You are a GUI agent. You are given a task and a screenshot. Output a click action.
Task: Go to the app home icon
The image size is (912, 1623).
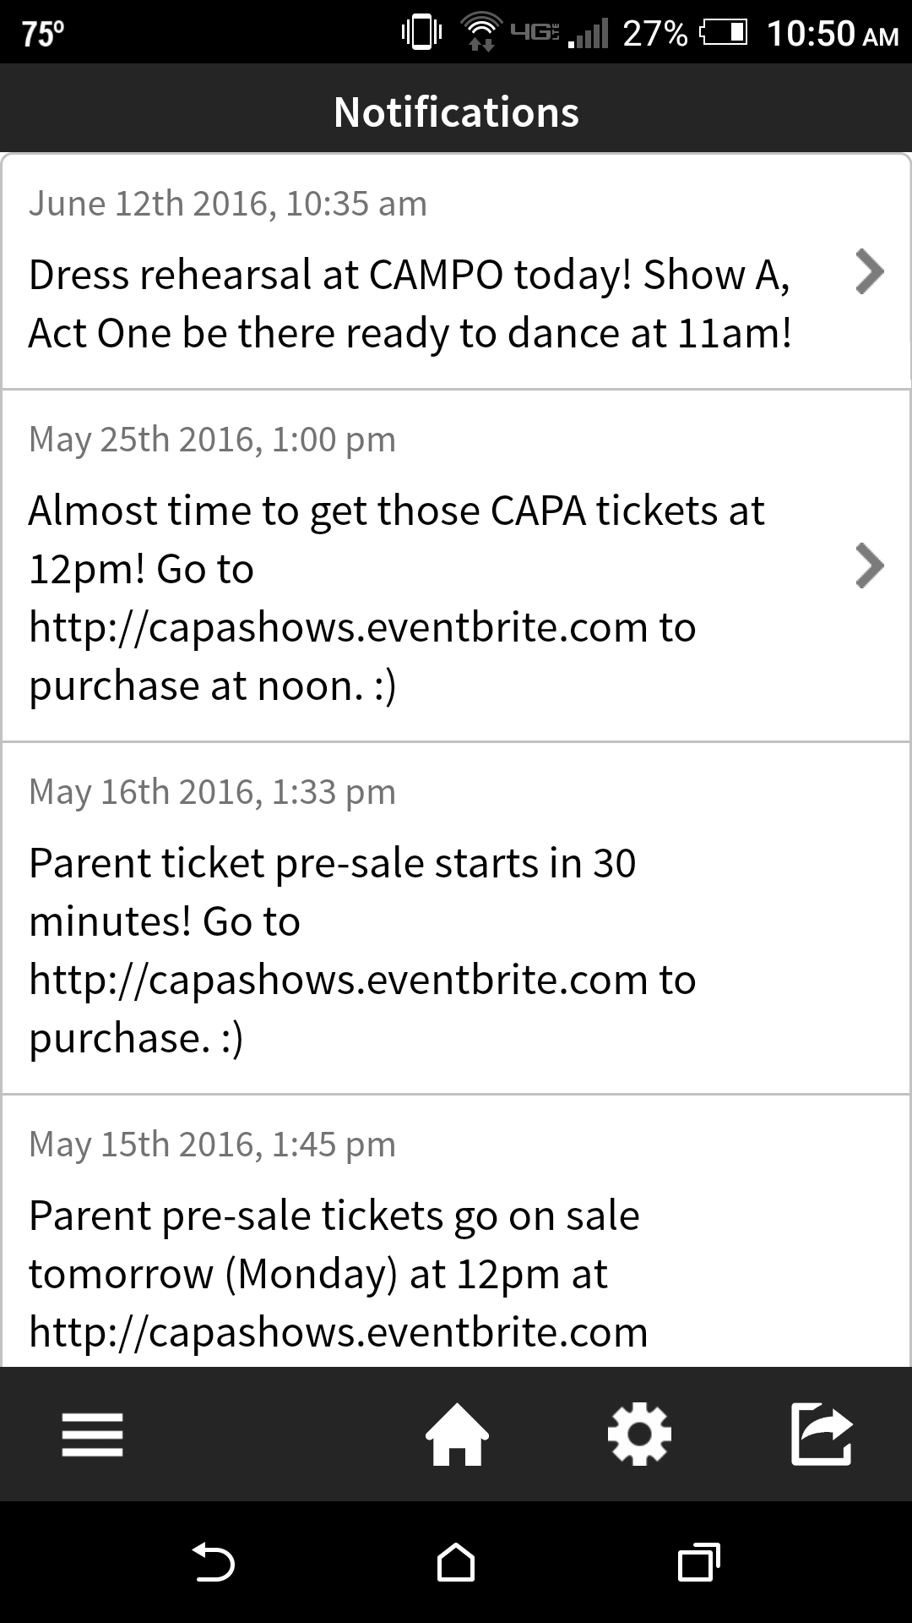457,1434
